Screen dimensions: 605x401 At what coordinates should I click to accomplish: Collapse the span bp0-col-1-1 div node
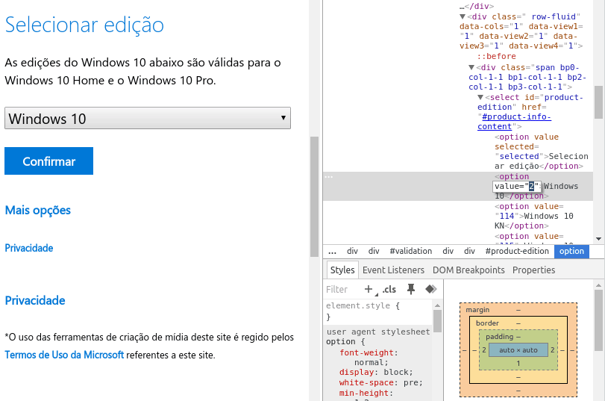[x=471, y=68]
